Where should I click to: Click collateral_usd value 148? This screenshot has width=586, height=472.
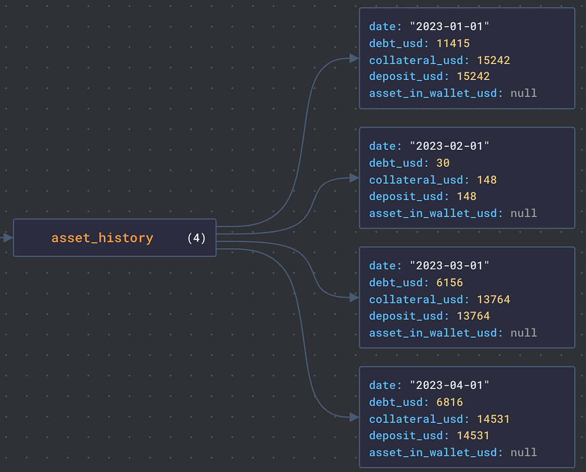tap(486, 180)
